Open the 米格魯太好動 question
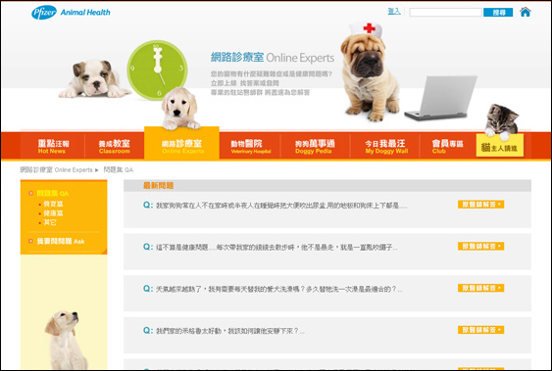 click(x=230, y=331)
